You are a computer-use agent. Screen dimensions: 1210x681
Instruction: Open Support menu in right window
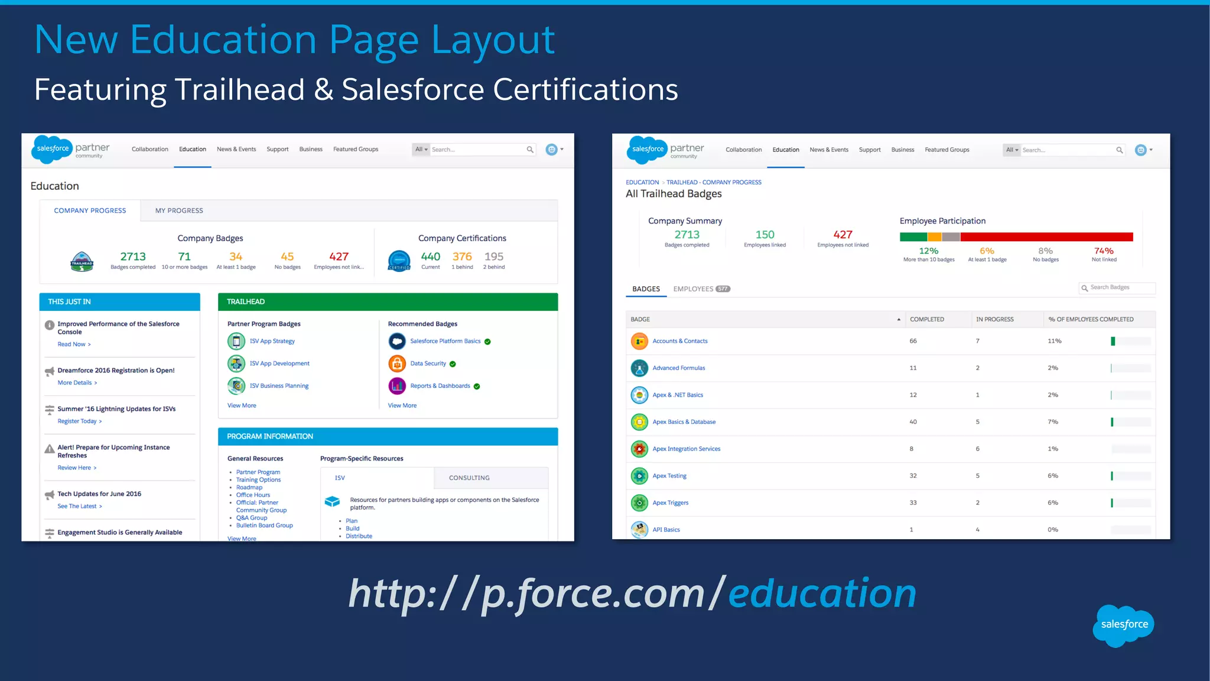click(x=870, y=150)
